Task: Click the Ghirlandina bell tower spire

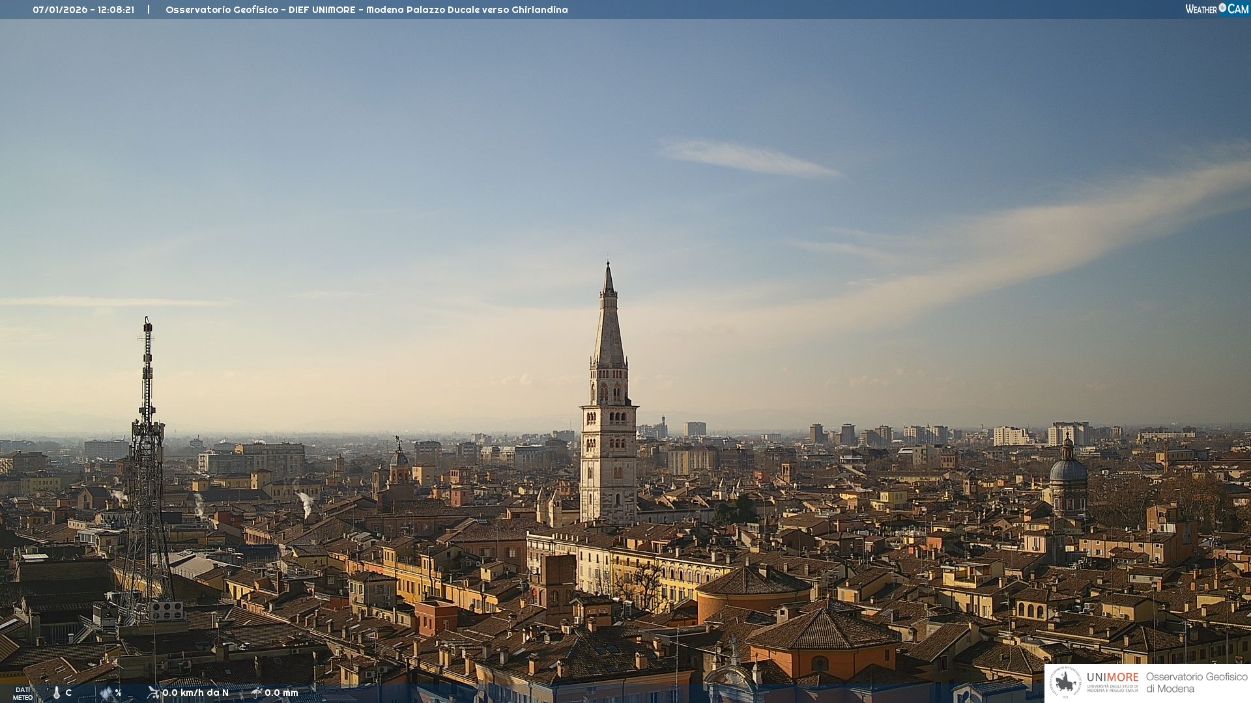Action: 609,325
